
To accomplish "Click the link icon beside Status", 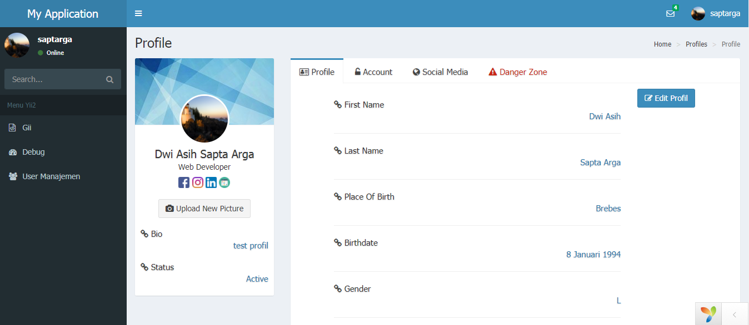I will pos(144,267).
